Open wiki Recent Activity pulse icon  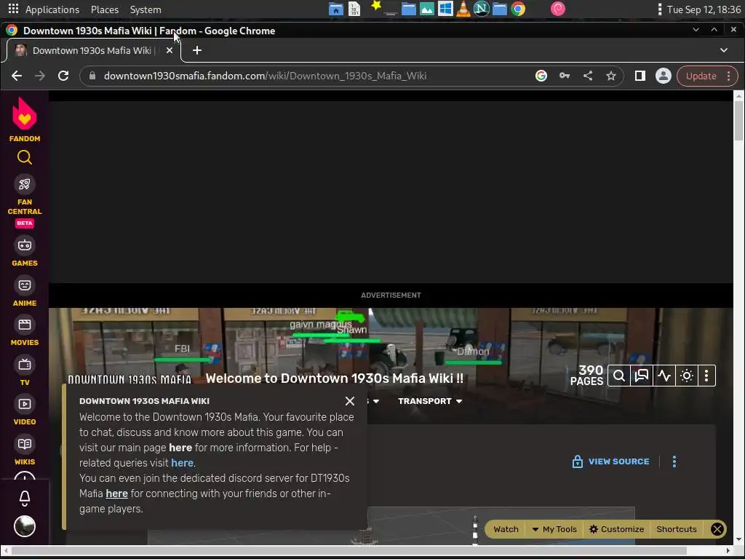664,376
